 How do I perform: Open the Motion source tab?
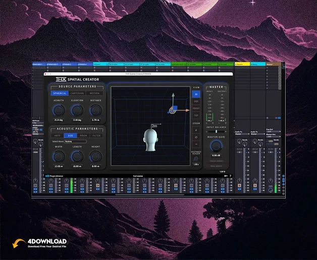pos(94,93)
